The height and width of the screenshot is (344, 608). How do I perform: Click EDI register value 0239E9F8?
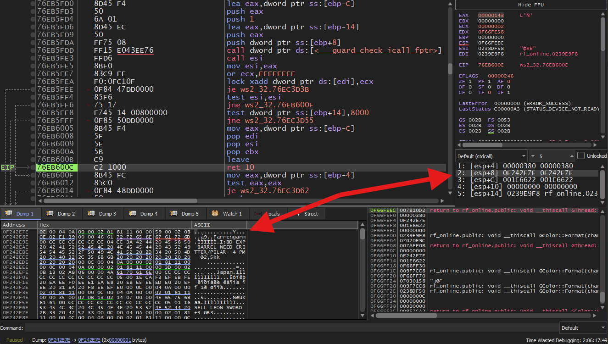pyautogui.click(x=491, y=54)
